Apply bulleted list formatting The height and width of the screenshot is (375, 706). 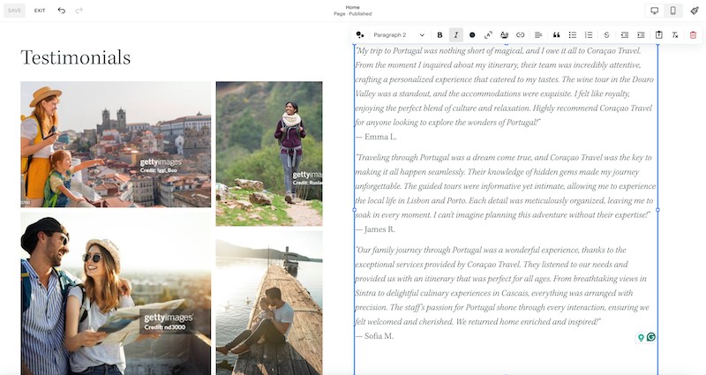pyautogui.click(x=572, y=34)
